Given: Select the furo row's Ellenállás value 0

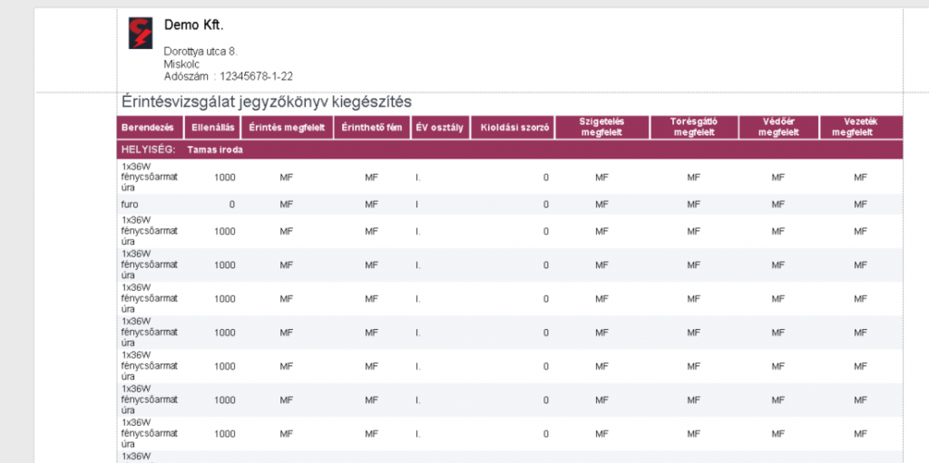Looking at the screenshot, I should (231, 204).
